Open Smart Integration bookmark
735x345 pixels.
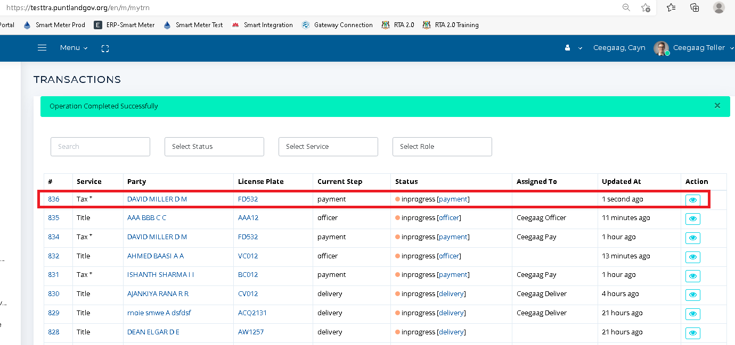click(262, 25)
